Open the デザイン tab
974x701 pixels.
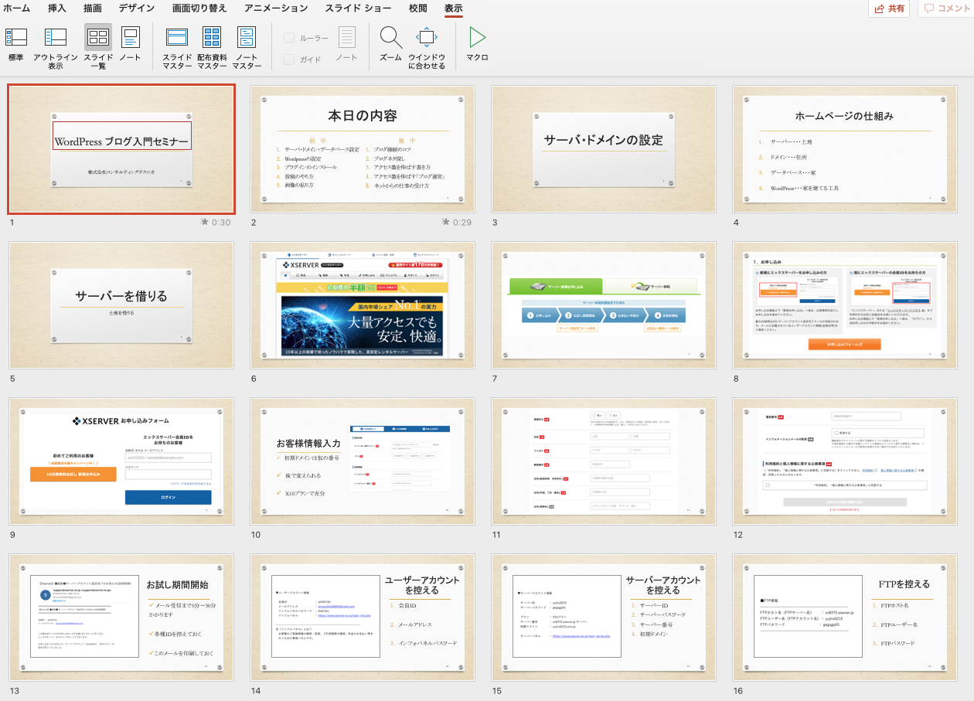click(x=137, y=9)
